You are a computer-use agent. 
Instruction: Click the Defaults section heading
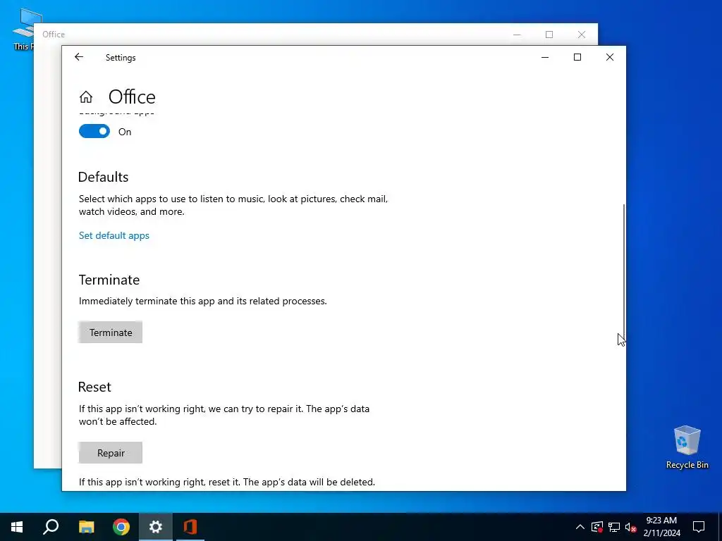[103, 177]
